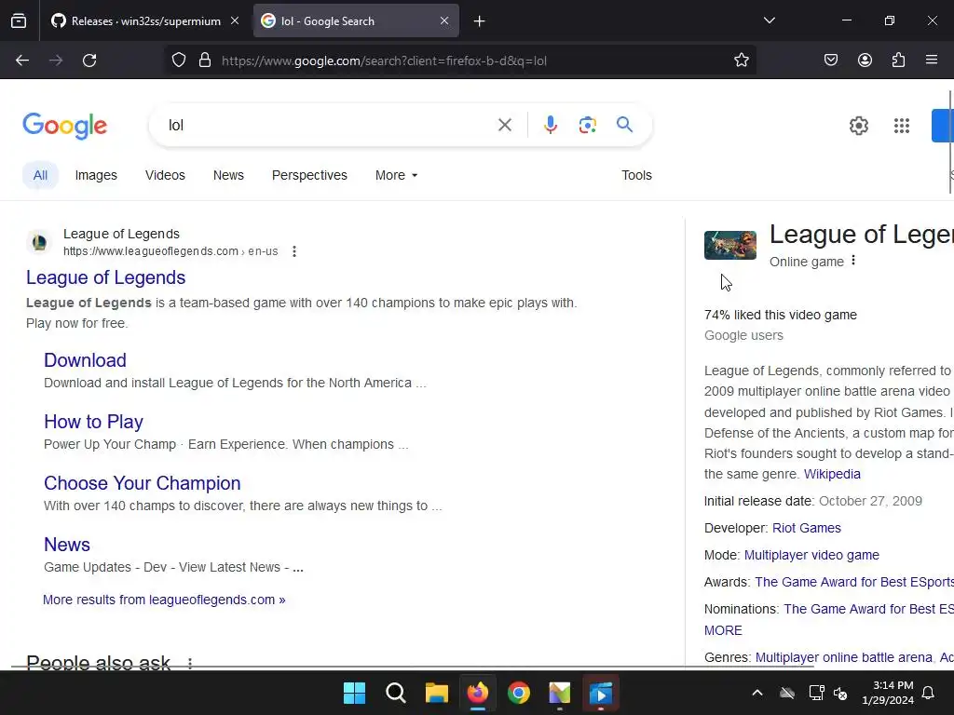The image size is (954, 715).
Task: Open the Windows Start menu
Action: point(354,693)
